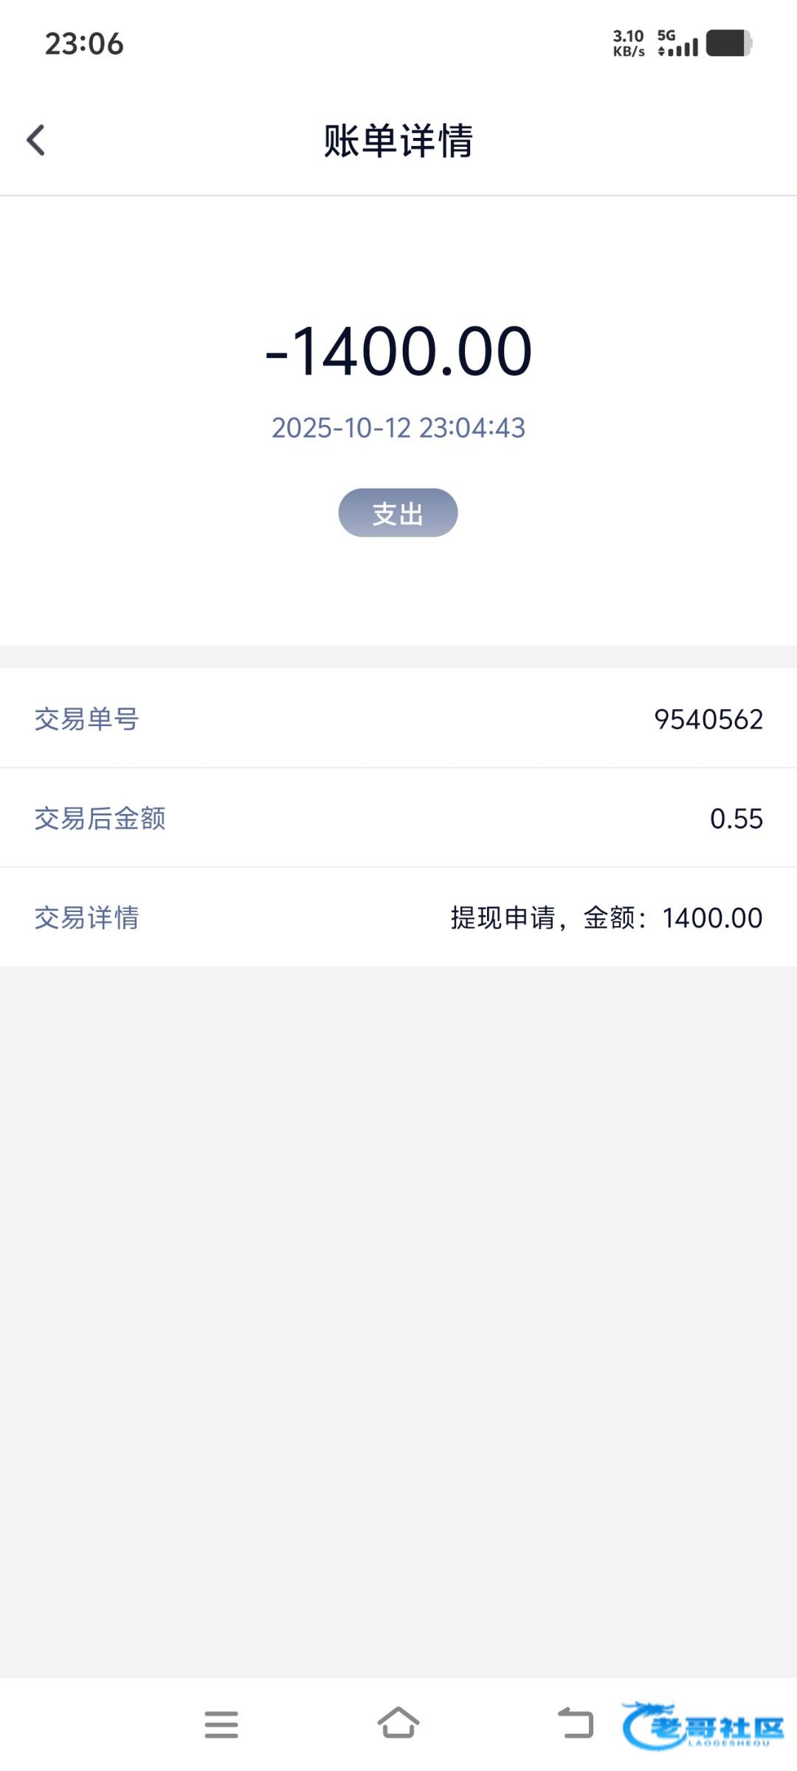Click the 老哥社区 watermark logo

703,1725
